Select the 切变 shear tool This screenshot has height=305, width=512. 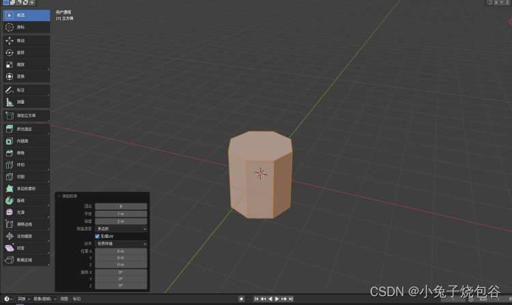pyautogui.click(x=27, y=248)
